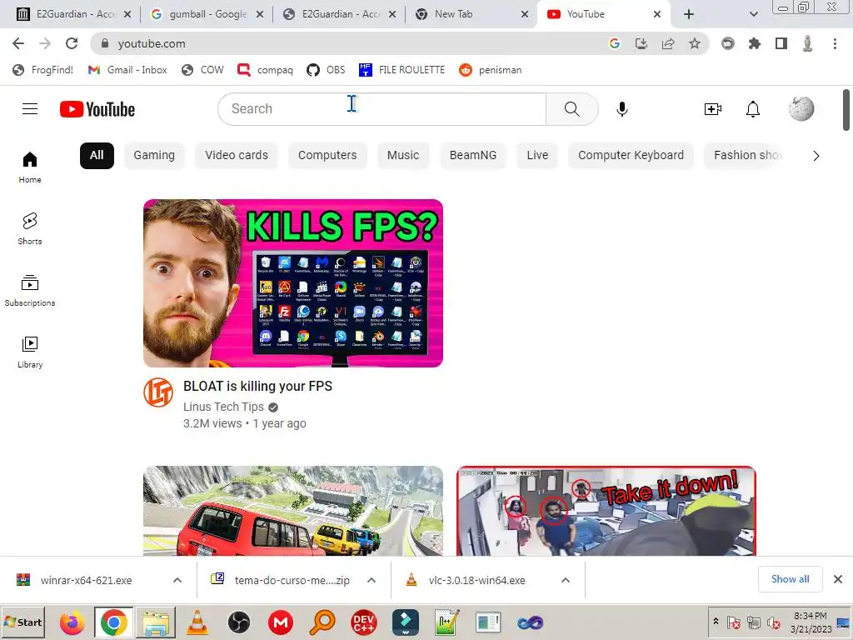Open Chrome extensions puzzle icon
The height and width of the screenshot is (640, 853).
[x=755, y=43]
